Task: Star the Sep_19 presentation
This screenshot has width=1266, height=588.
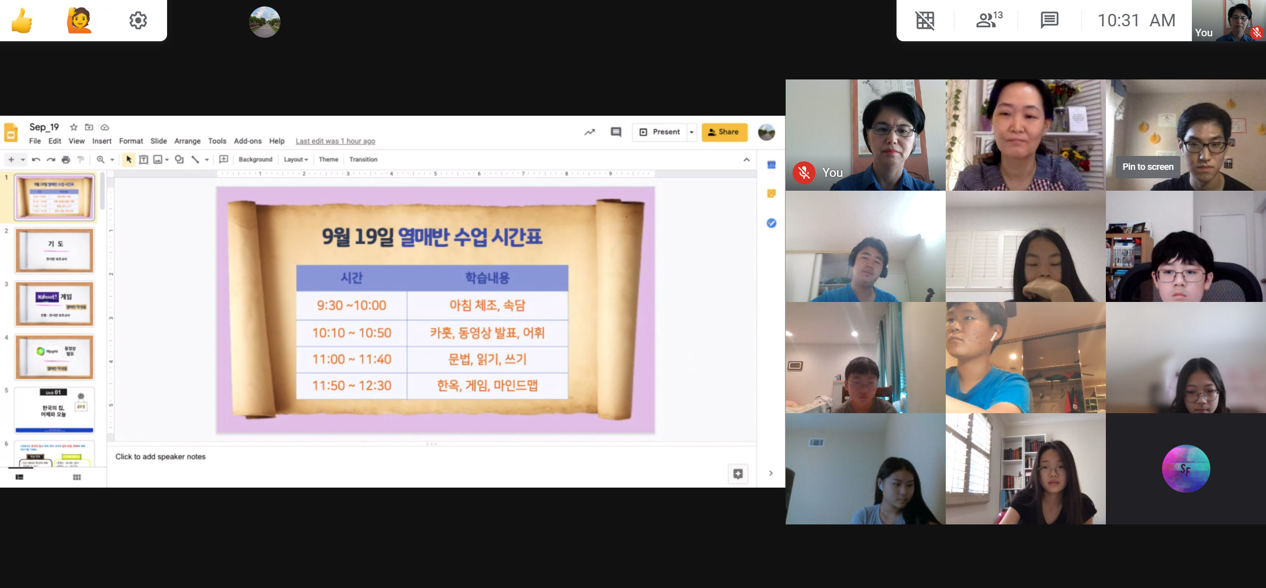Action: (74, 127)
